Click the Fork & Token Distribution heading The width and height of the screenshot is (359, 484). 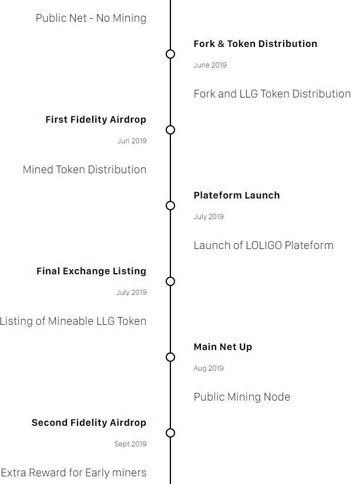point(255,43)
